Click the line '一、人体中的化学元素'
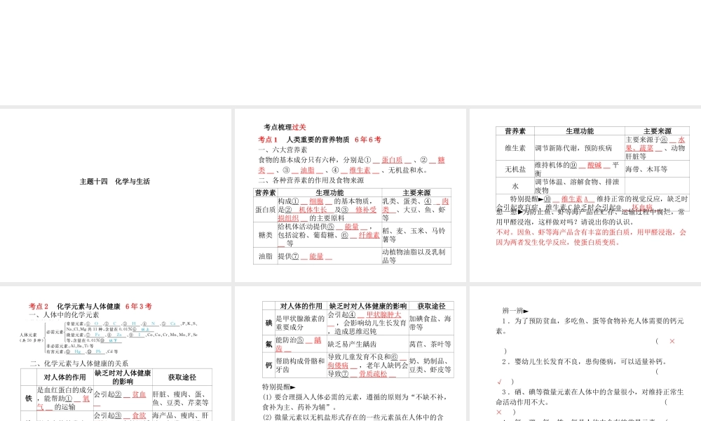Screen dimensions: 701x421 pos(64,315)
